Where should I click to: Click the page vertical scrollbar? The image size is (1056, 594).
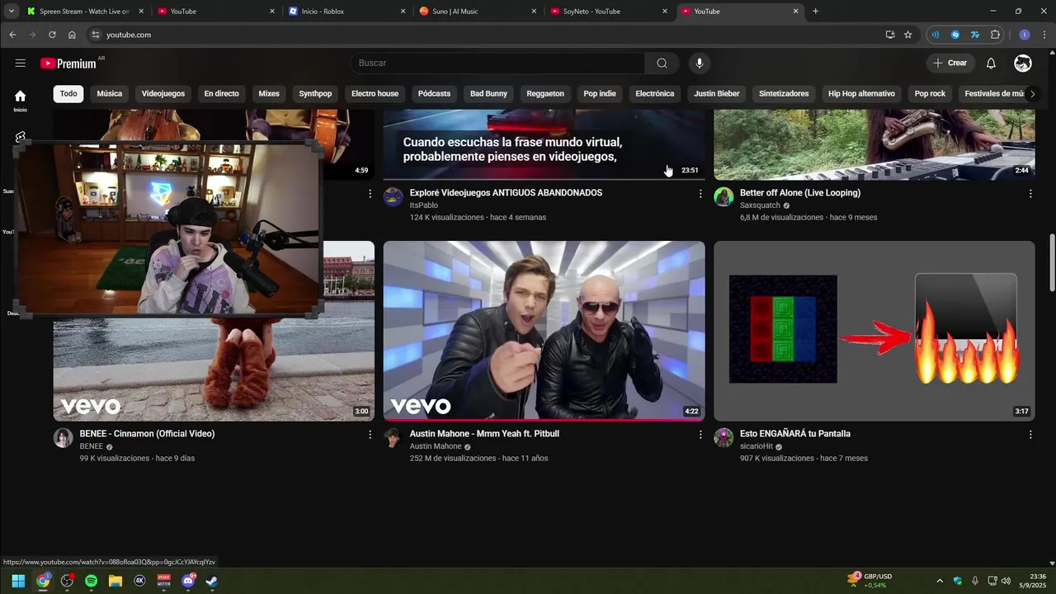(1051, 262)
